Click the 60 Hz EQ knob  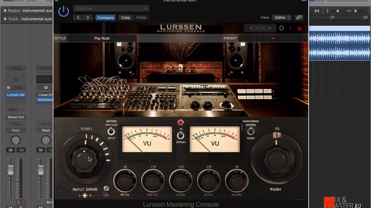tap(125, 181)
